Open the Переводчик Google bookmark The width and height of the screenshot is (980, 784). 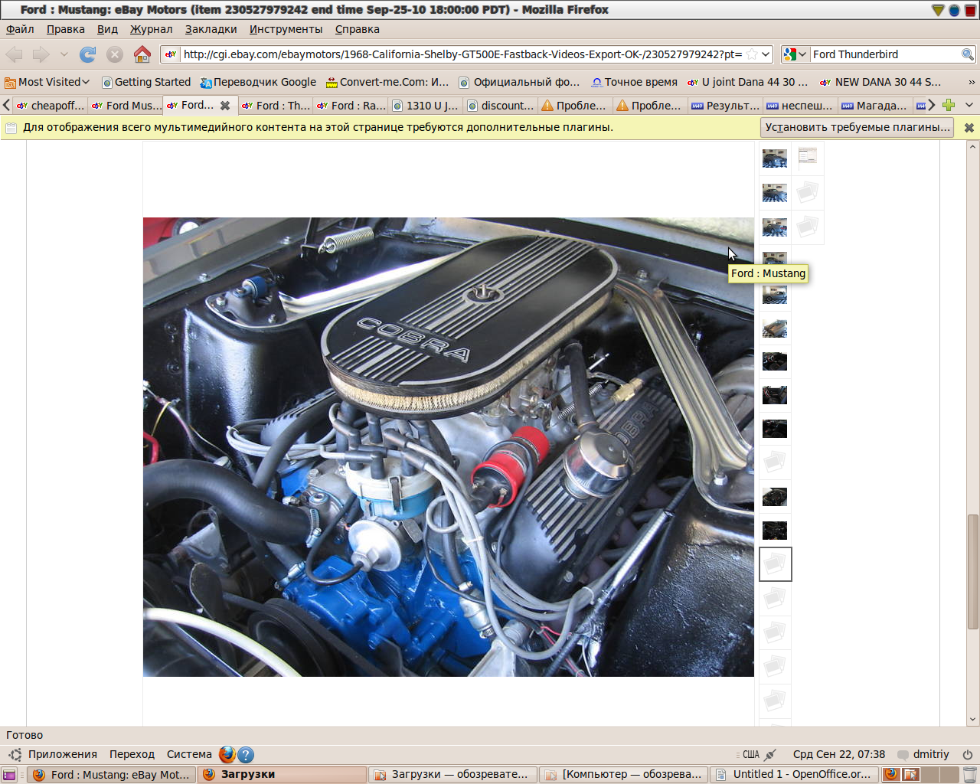click(258, 82)
